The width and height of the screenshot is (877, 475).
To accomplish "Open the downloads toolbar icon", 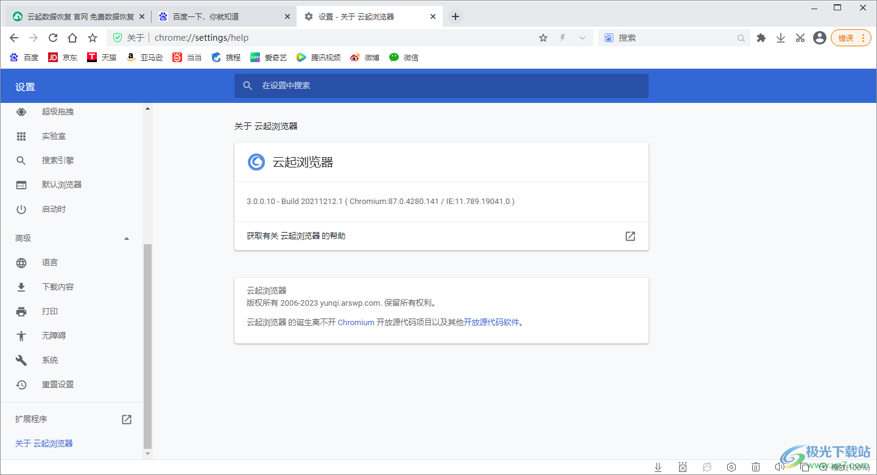I will (x=780, y=38).
